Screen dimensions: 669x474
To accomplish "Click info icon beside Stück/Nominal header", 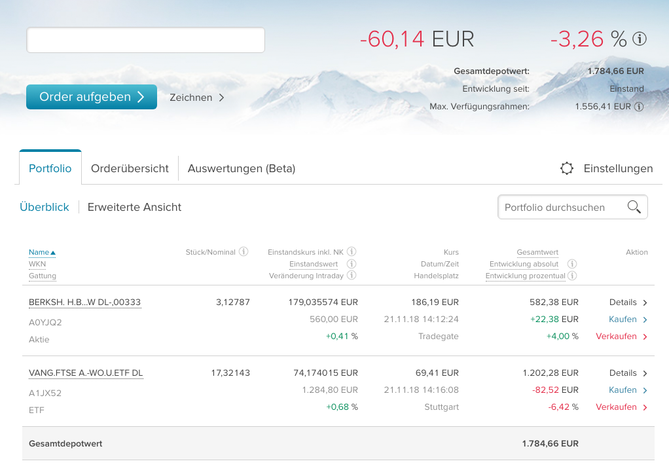I will pos(244,251).
